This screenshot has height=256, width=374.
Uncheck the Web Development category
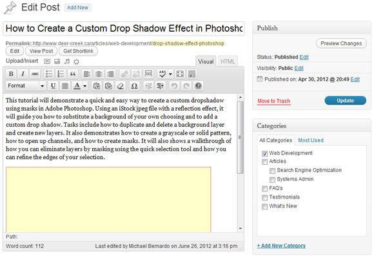click(x=265, y=153)
